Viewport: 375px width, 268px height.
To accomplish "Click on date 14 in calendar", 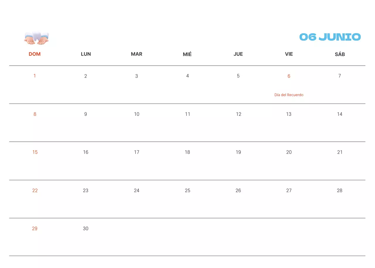I will point(340,114).
